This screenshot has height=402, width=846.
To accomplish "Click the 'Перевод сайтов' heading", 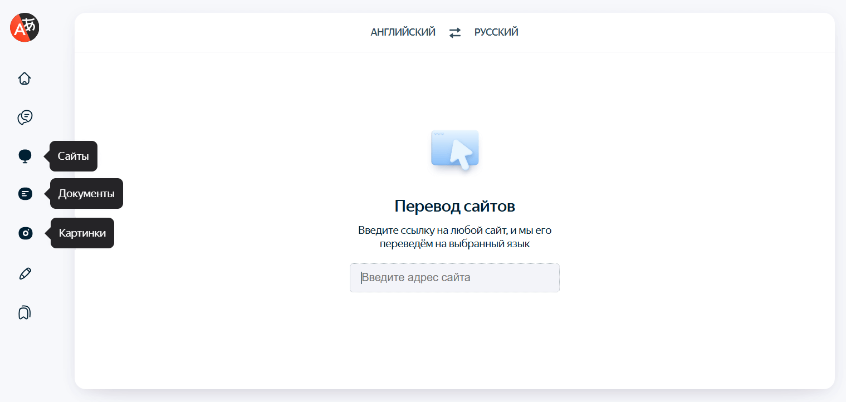I will point(454,206).
